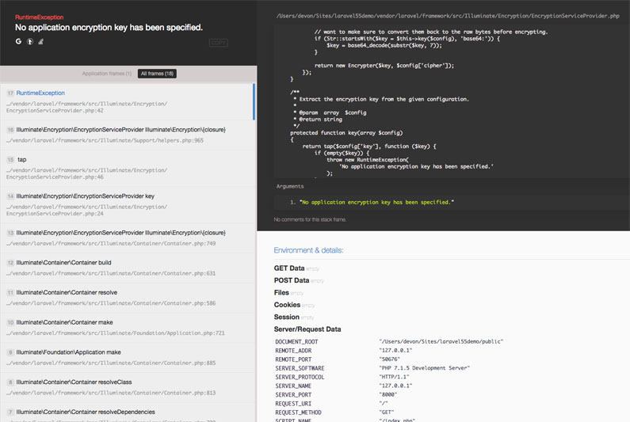Click the COPY exception button
630x422 pixels.
(219, 43)
